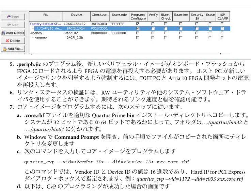Enable Blank-Check for the EPCQL1024 row
This screenshot has height=193, width=251.
tap(166, 28)
